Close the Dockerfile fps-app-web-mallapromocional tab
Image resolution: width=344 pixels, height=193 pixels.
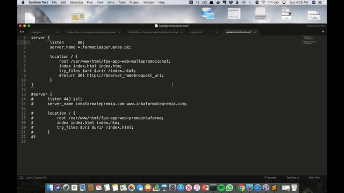182,32
